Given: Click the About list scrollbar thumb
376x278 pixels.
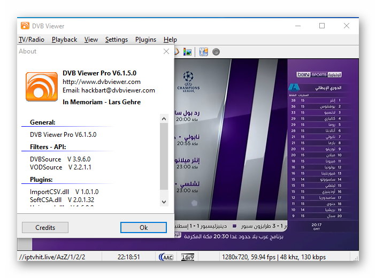Looking at the screenshot, I should click(164, 156).
